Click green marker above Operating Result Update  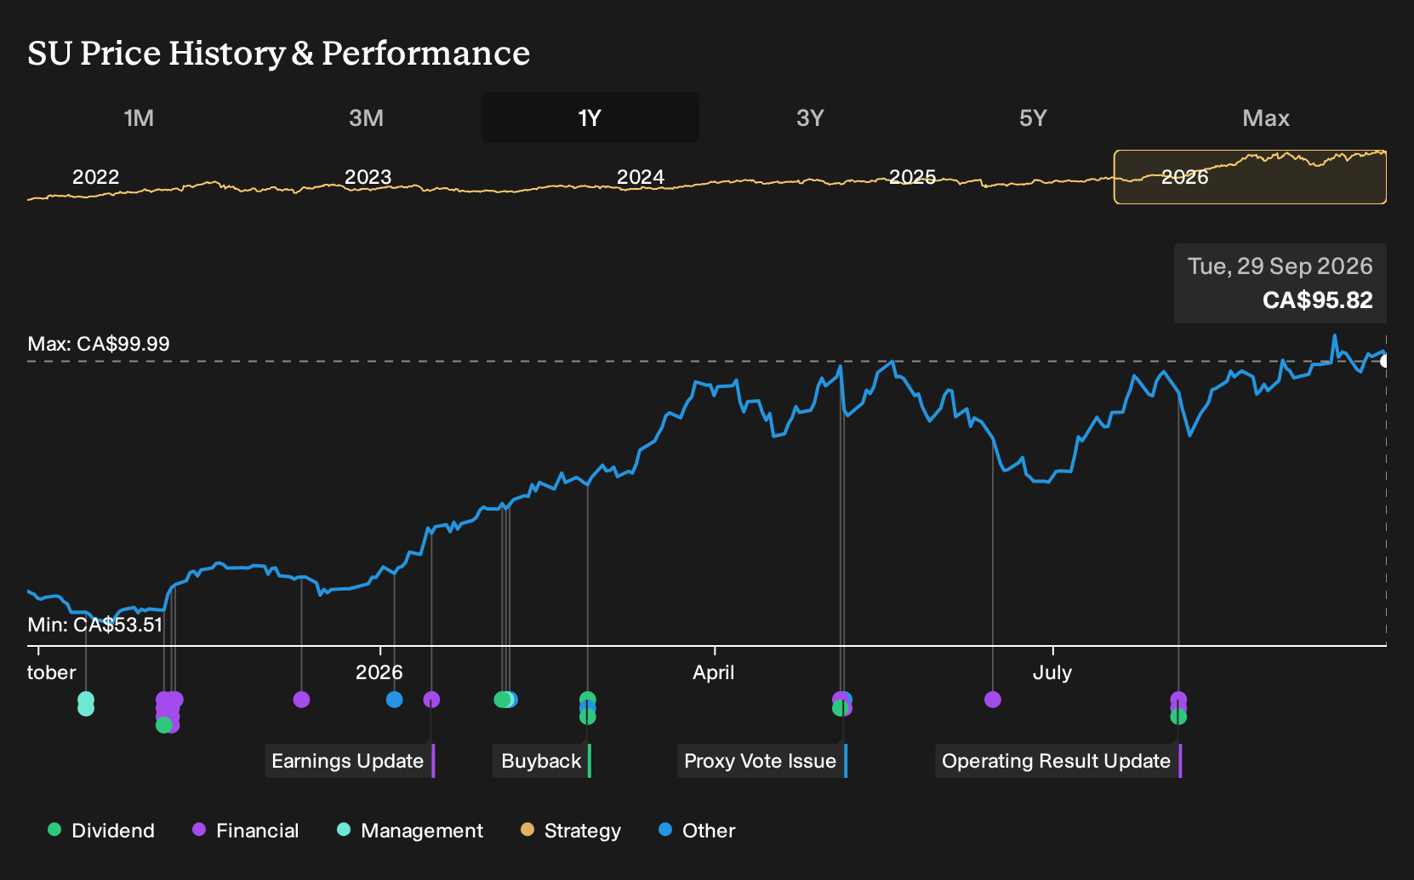[1178, 717]
